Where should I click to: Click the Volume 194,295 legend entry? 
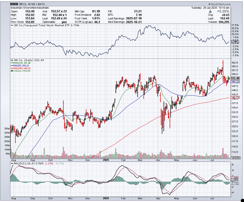coord(20,71)
